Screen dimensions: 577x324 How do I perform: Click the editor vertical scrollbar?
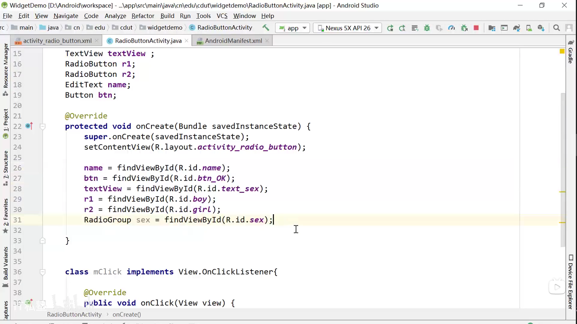pos(563,168)
